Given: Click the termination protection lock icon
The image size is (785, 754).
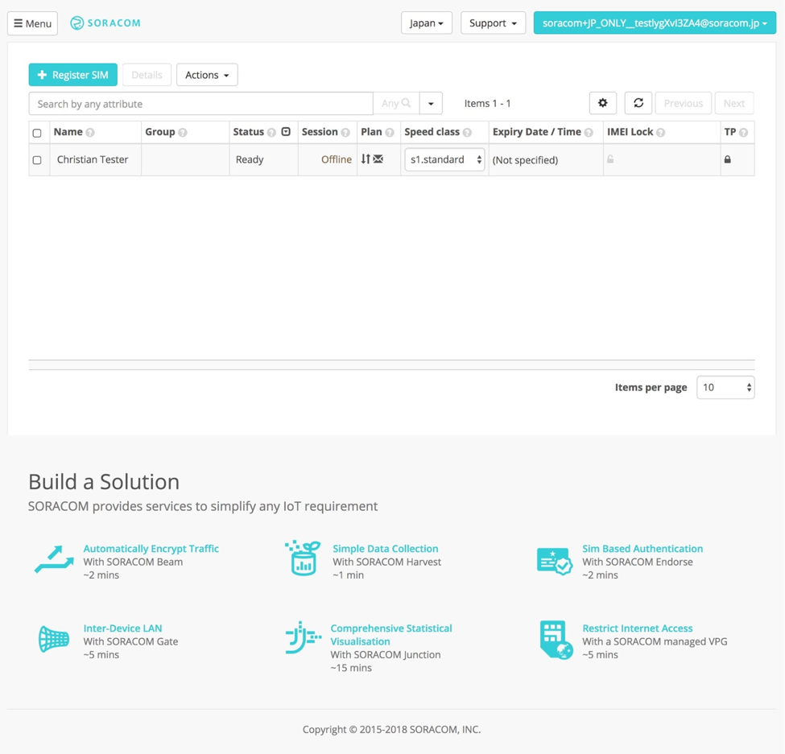Looking at the screenshot, I should click(727, 159).
